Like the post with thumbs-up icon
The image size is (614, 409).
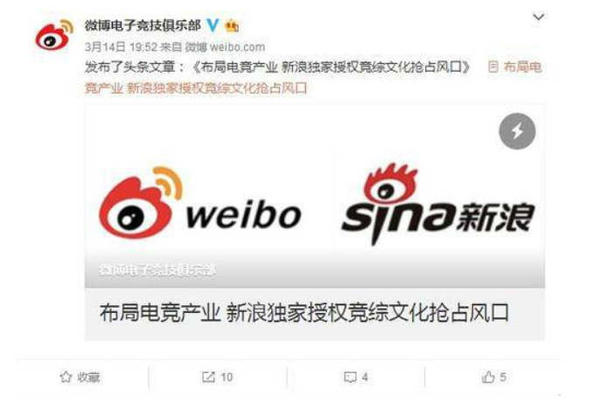coord(488,377)
